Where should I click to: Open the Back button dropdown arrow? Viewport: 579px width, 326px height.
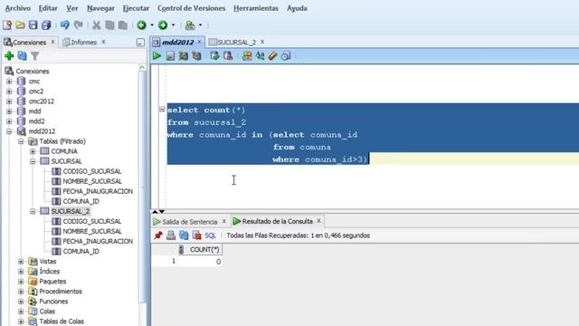[x=152, y=25]
